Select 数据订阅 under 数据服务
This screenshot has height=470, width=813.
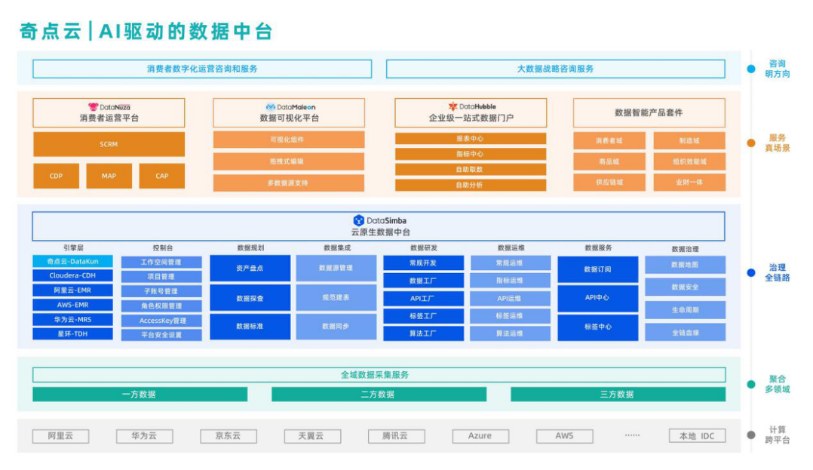(x=598, y=269)
